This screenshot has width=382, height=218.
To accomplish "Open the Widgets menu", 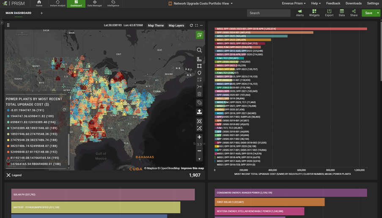I will [x=314, y=13].
